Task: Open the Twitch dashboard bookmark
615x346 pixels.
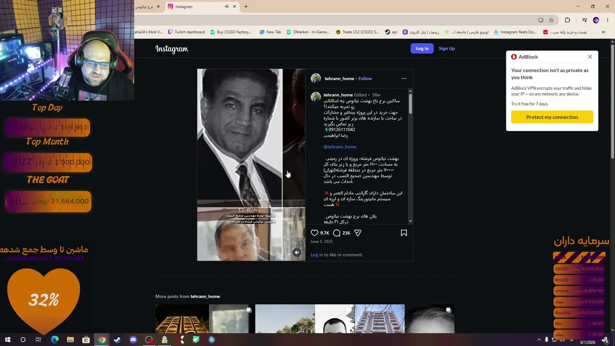Action: pyautogui.click(x=186, y=32)
